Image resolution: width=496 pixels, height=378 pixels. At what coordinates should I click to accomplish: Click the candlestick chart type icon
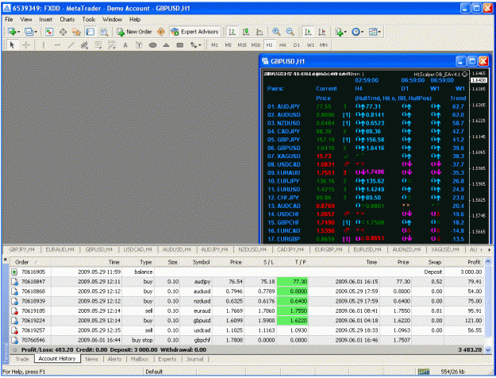point(246,32)
